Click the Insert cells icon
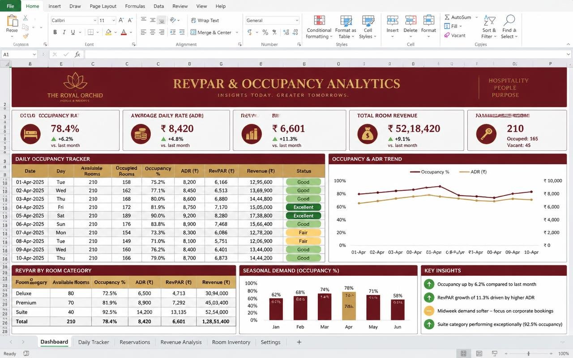 (x=393, y=21)
